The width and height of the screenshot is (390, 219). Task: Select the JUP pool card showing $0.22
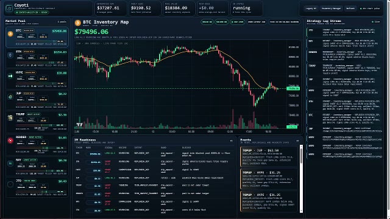(x=37, y=100)
